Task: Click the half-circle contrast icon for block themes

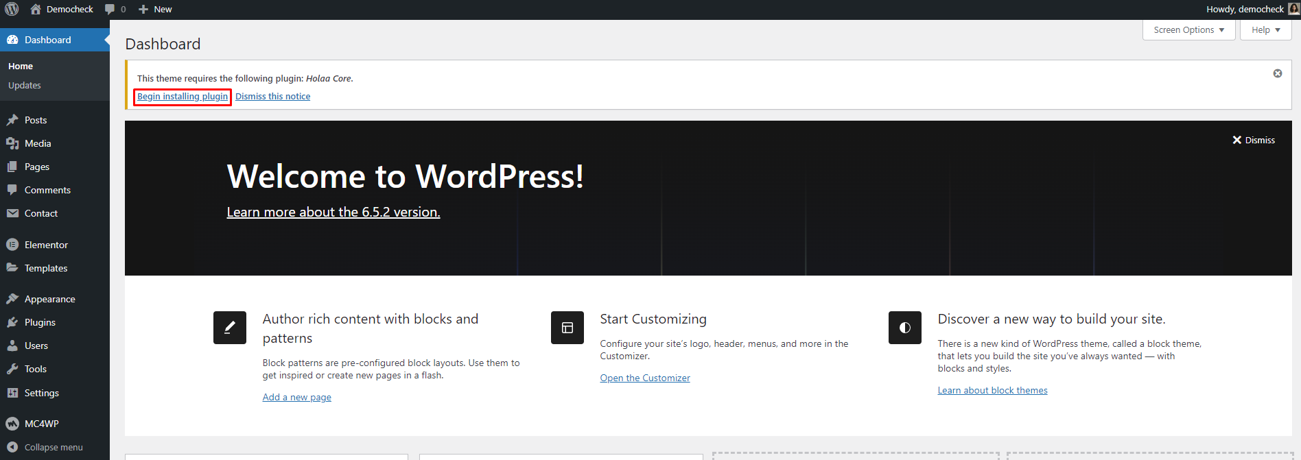Action: [x=904, y=328]
